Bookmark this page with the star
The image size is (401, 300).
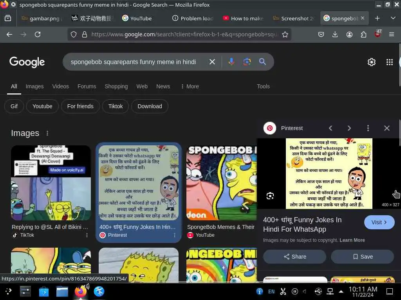click(x=285, y=34)
